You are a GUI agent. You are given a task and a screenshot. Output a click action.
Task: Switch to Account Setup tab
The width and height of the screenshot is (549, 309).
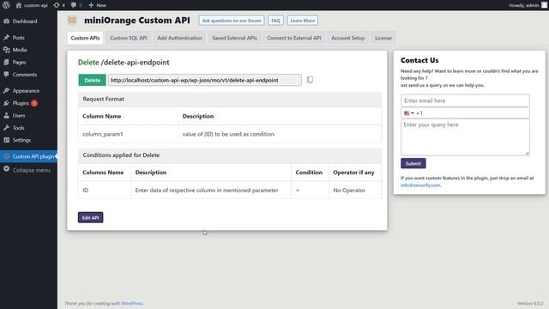[348, 38]
